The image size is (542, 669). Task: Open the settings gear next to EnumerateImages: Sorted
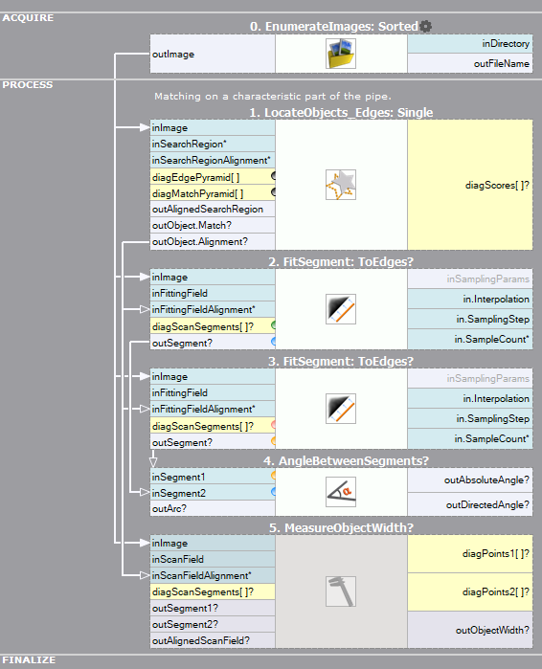425,27
